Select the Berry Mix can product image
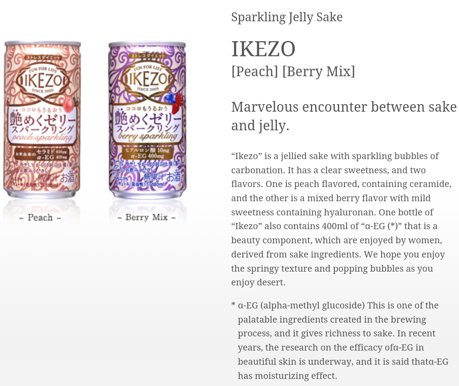 [x=147, y=120]
